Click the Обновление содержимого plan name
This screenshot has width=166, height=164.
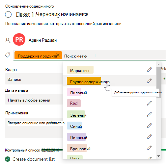(30, 6)
